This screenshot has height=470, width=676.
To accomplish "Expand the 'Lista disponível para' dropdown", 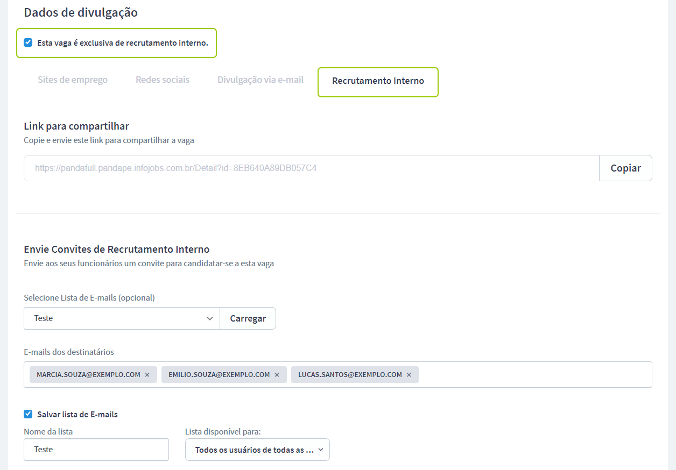I will coord(257,450).
